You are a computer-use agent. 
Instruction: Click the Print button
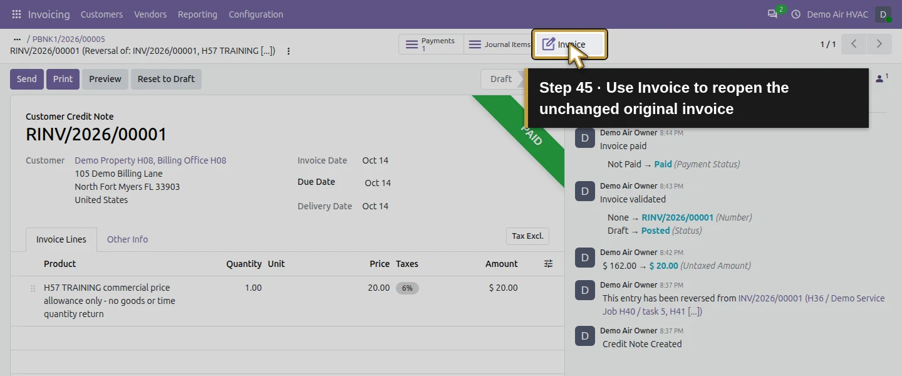63,79
